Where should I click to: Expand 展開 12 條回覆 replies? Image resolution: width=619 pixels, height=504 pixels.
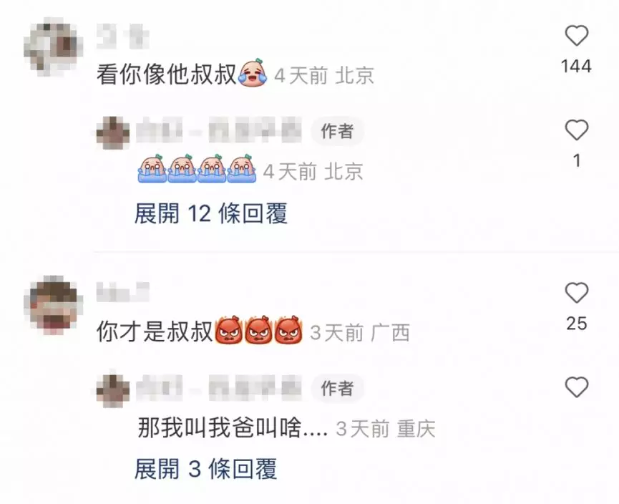pos(211,213)
